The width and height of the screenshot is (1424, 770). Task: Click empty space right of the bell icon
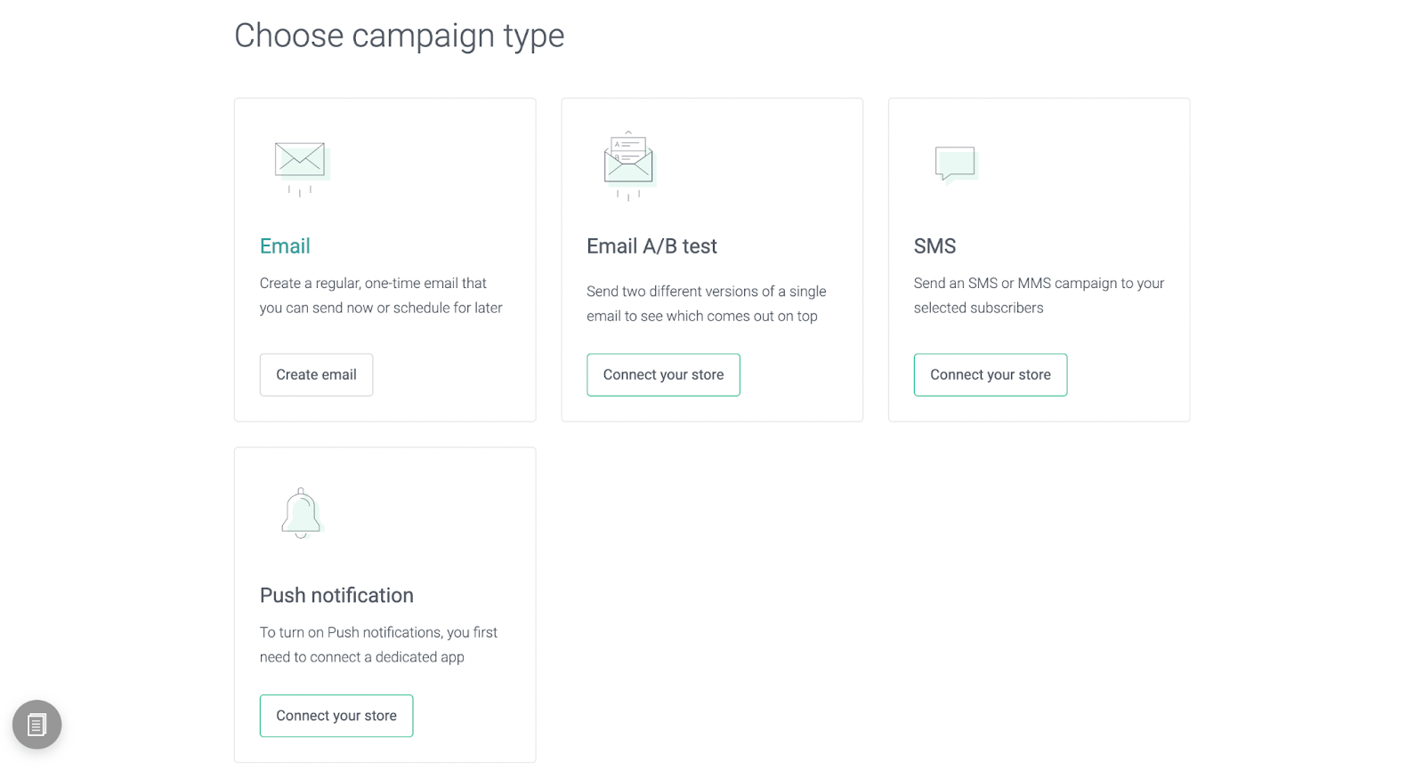pyautogui.click(x=427, y=513)
